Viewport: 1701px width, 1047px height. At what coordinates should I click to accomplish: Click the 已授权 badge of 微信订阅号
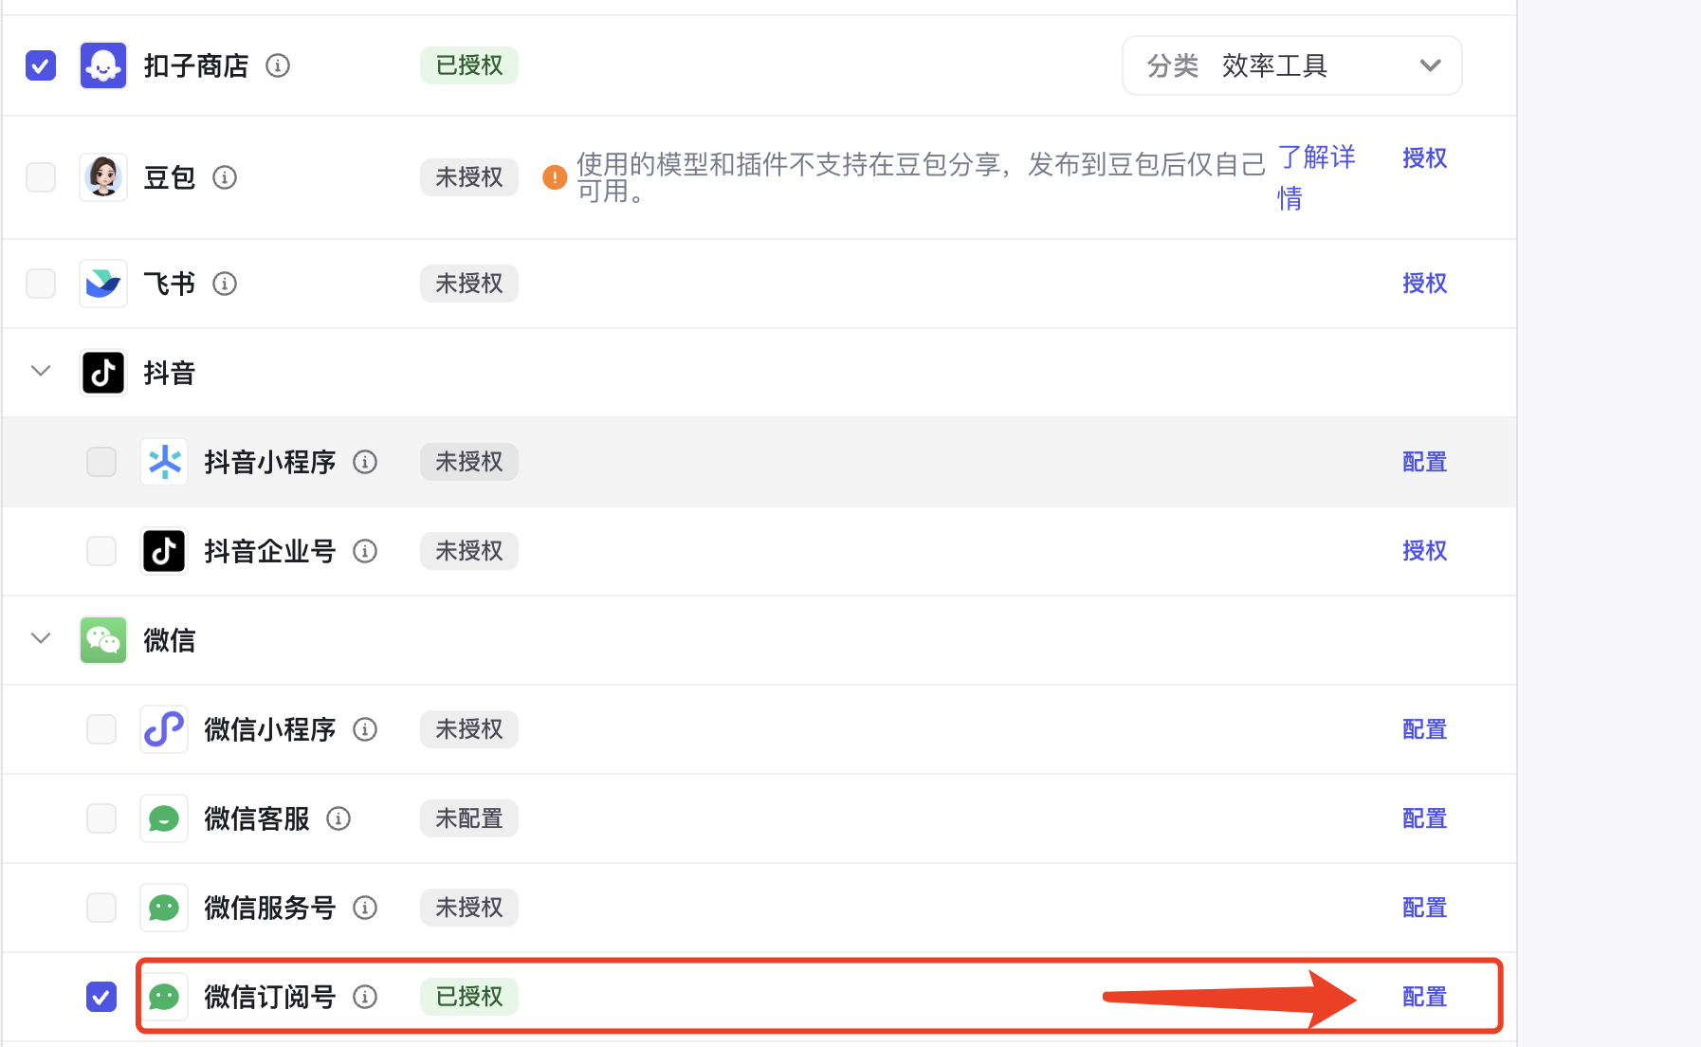[x=469, y=997]
